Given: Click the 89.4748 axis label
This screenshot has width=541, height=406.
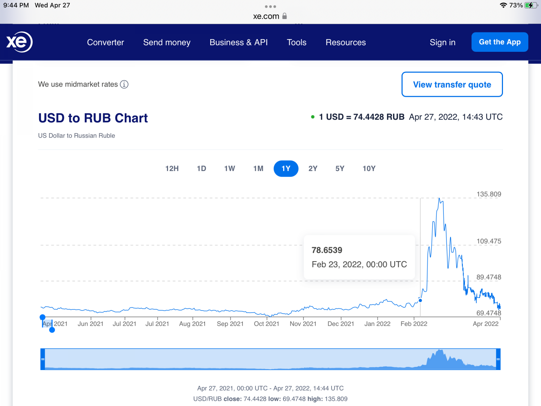Looking at the screenshot, I should tap(489, 277).
